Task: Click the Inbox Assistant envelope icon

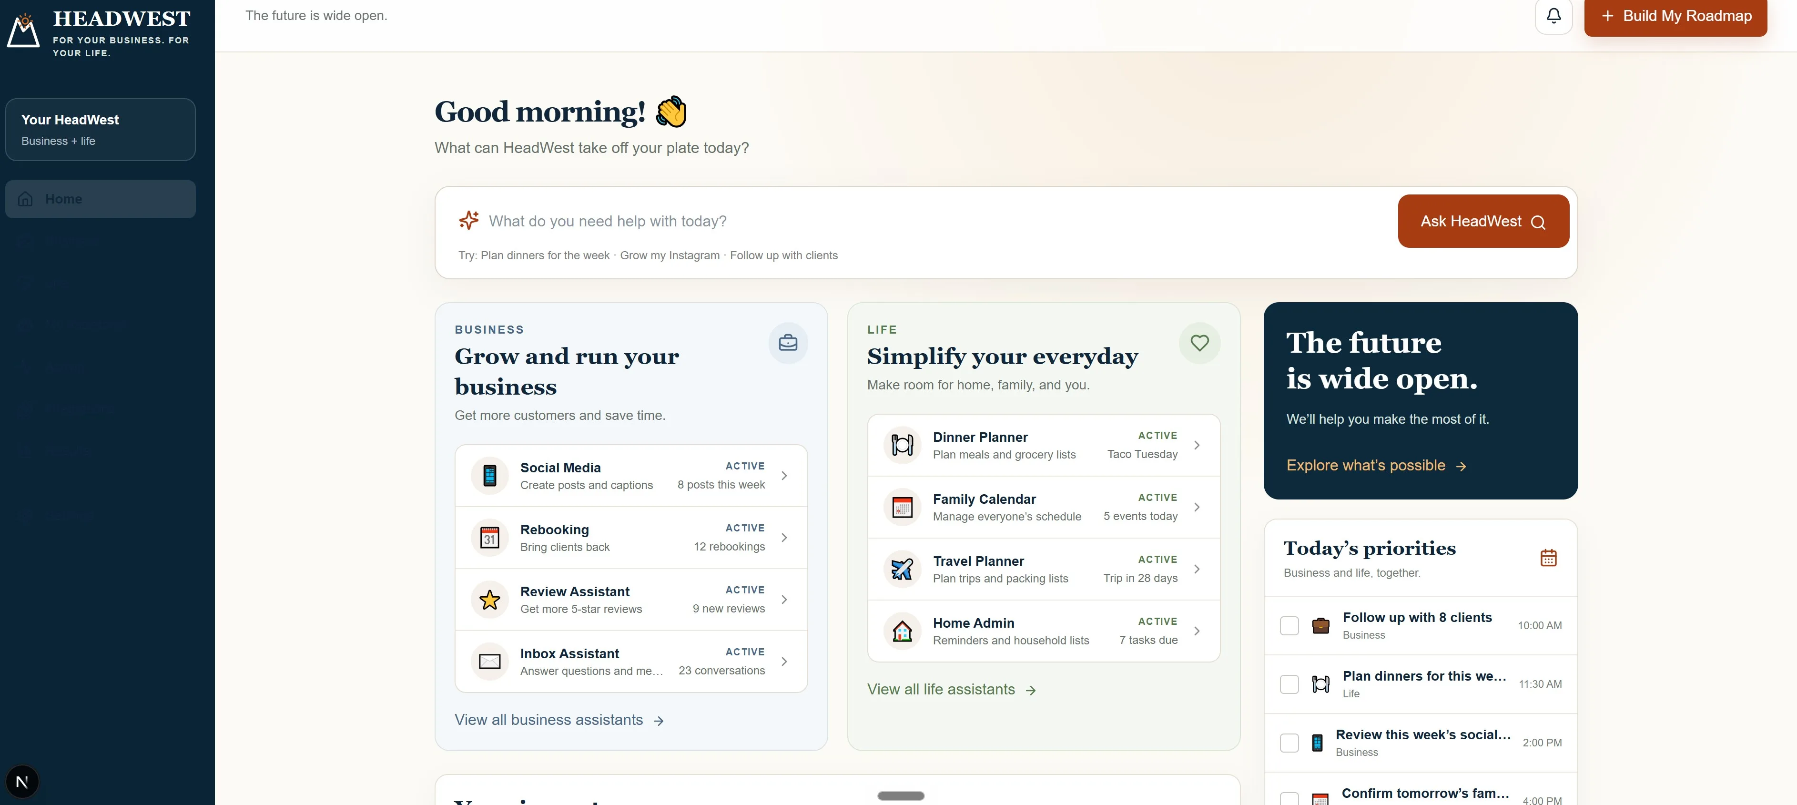Action: click(x=490, y=661)
